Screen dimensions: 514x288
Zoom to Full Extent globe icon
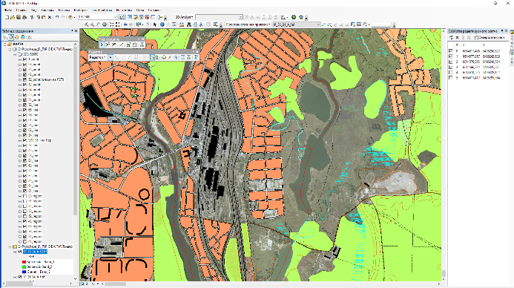(105, 24)
